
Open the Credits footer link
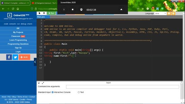[23, 99]
